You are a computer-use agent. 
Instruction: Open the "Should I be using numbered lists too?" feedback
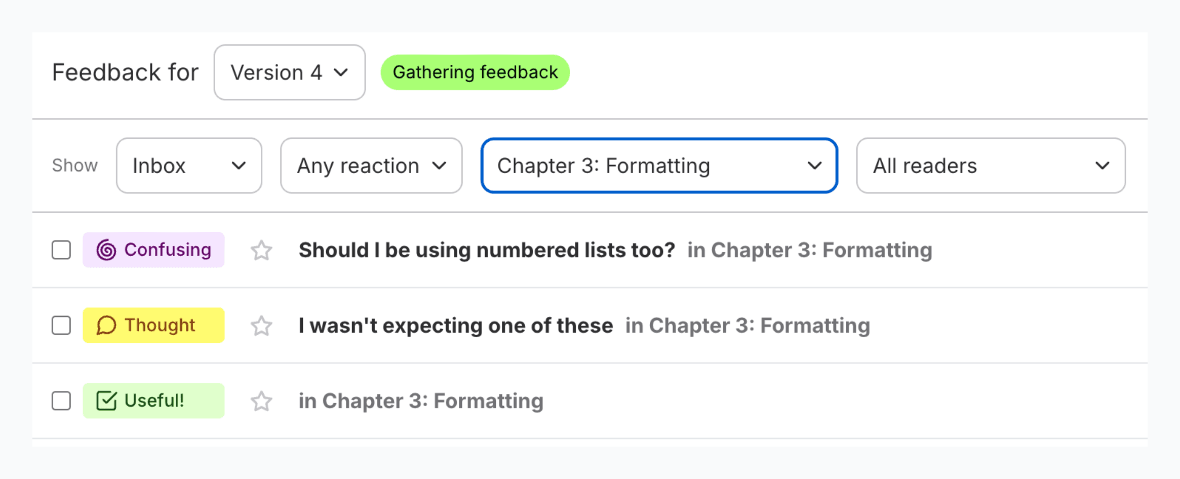click(486, 250)
